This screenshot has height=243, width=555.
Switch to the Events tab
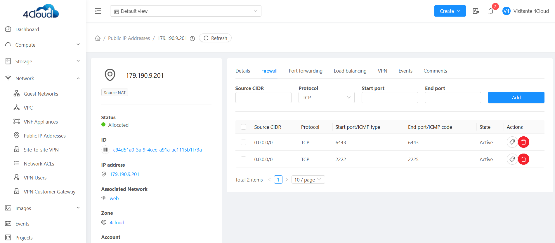[x=405, y=71]
